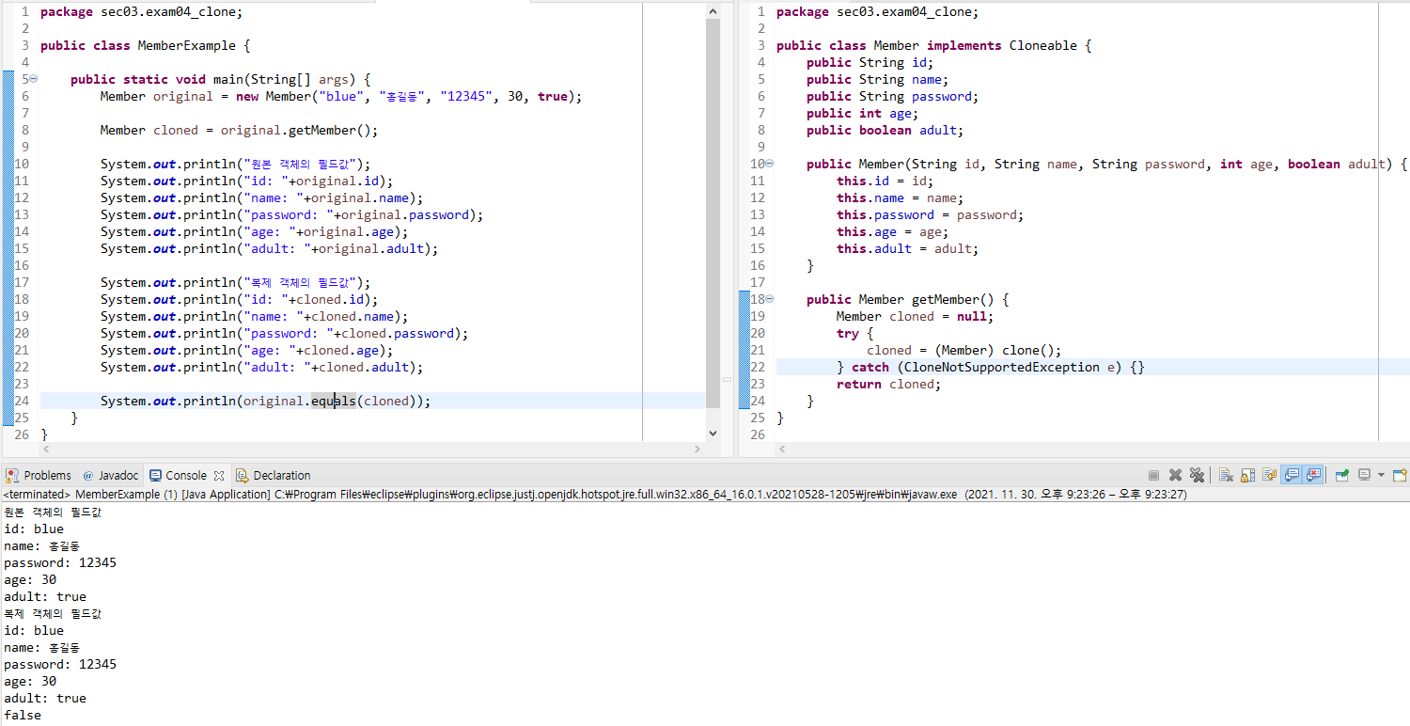Viewport: 1410px width, 726px height.
Task: Click the Open Console icon
Action: click(1400, 475)
